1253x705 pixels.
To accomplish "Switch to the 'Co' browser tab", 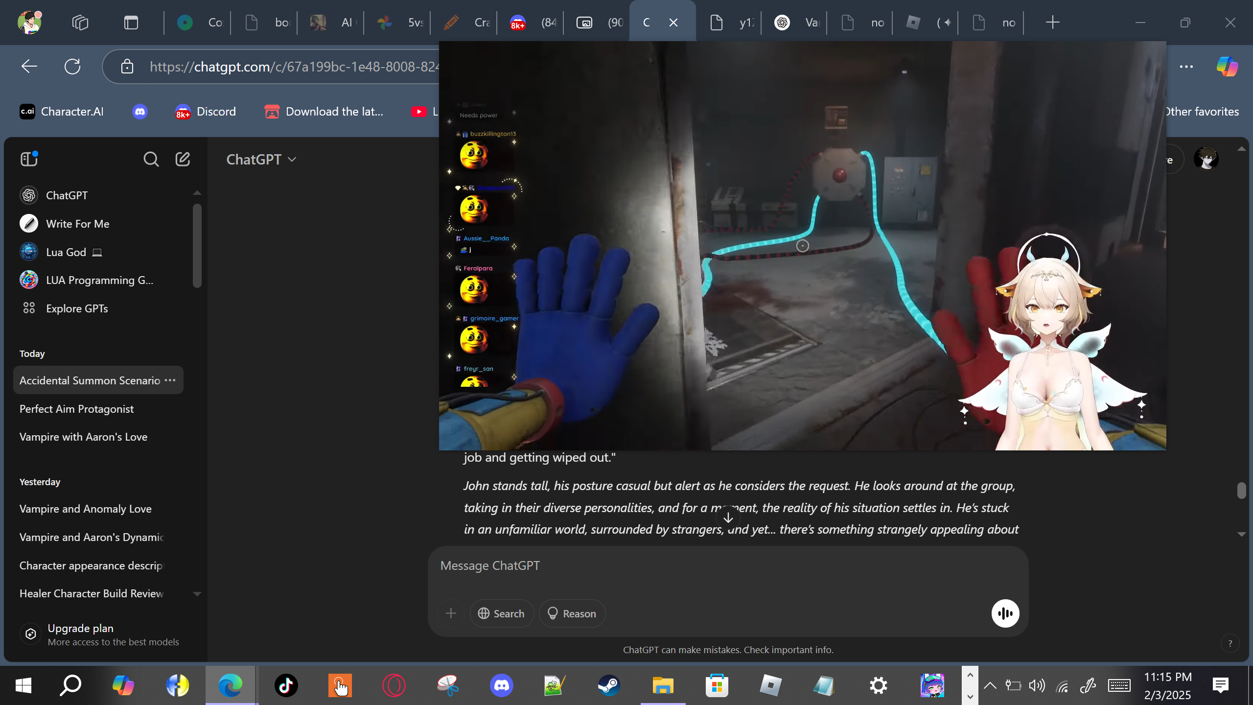I will pos(199,23).
